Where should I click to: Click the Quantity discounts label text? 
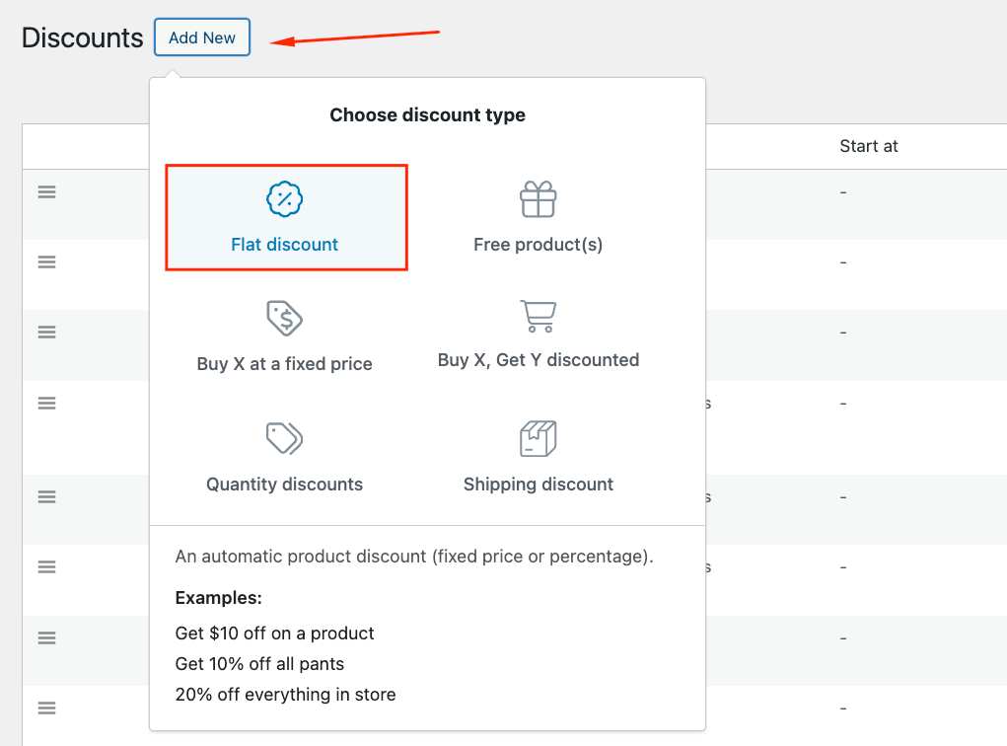(x=284, y=484)
